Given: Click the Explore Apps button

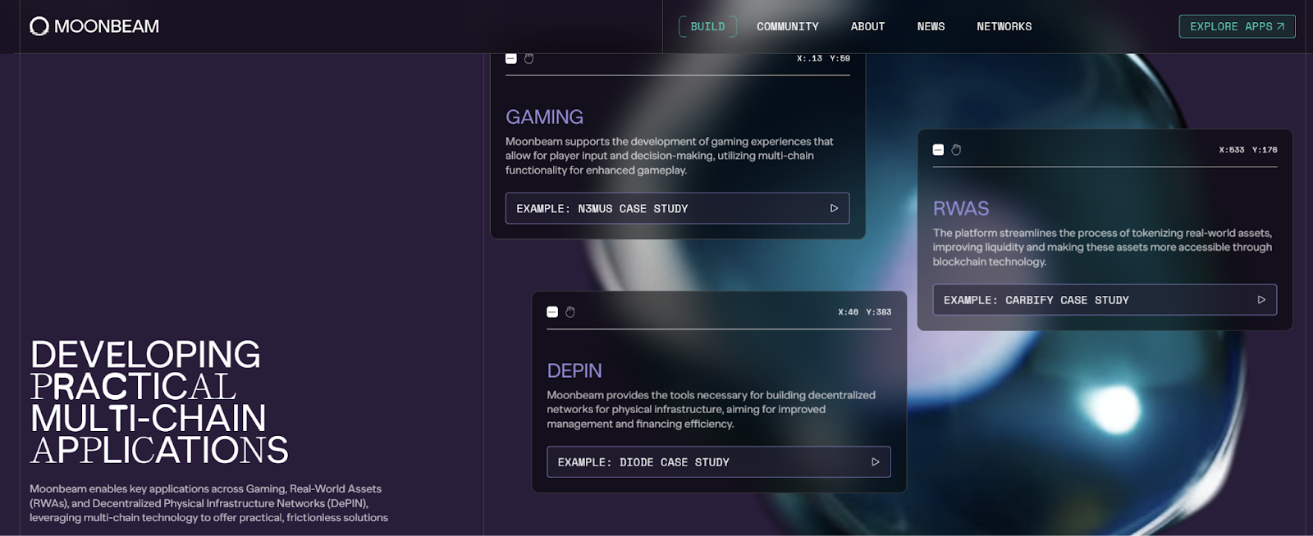Looking at the screenshot, I should [x=1237, y=26].
